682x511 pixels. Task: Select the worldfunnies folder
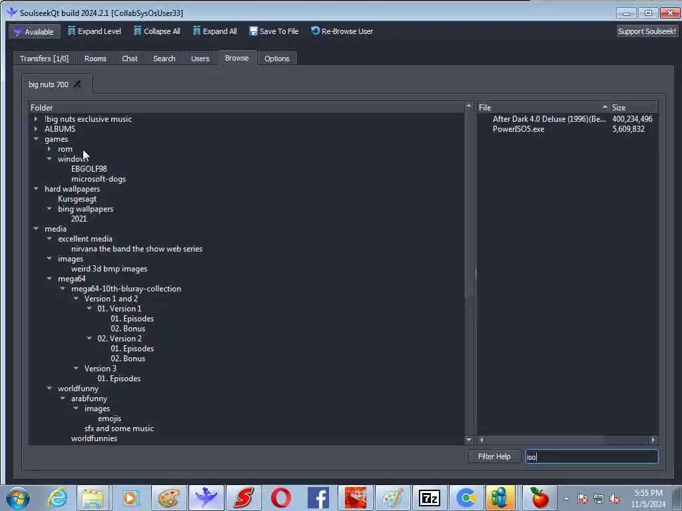click(95, 438)
